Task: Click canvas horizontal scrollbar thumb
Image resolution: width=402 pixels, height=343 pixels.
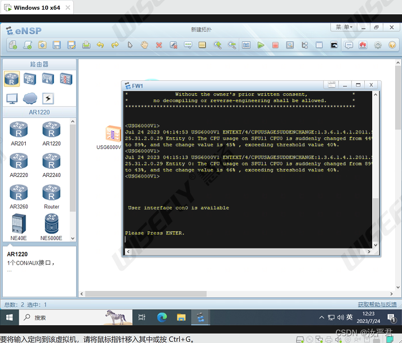Action: (x=146, y=294)
